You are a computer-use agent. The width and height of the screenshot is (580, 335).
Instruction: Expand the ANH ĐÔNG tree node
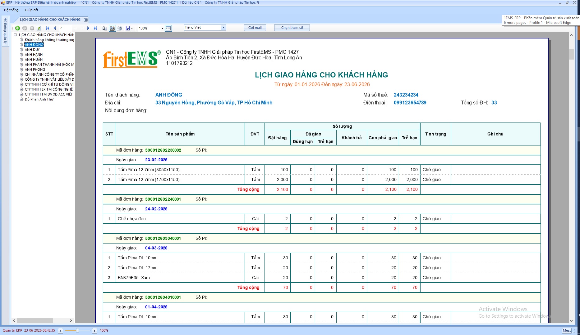click(x=21, y=45)
